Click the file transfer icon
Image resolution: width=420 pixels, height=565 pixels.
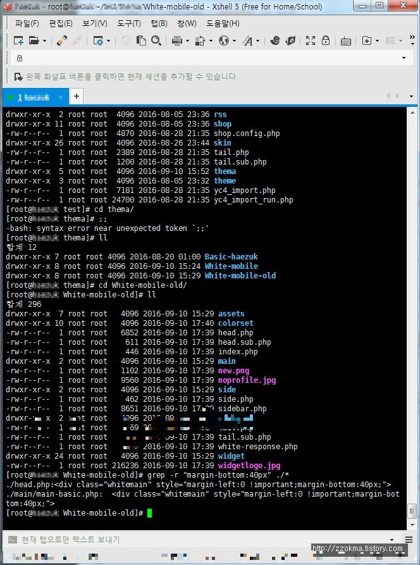click(x=200, y=40)
